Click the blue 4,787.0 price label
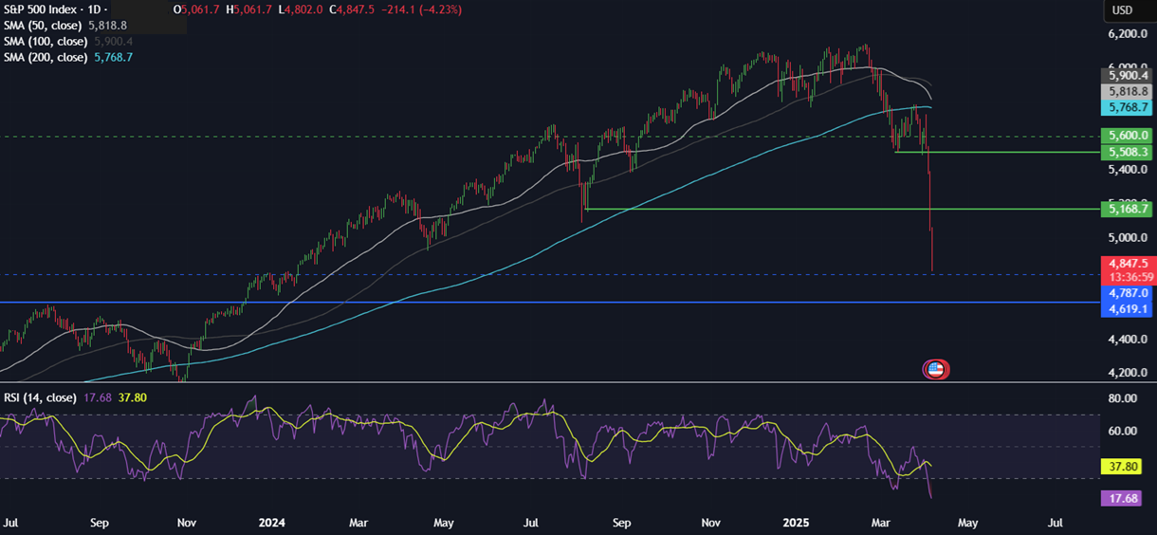The height and width of the screenshot is (535, 1157). point(1126,294)
